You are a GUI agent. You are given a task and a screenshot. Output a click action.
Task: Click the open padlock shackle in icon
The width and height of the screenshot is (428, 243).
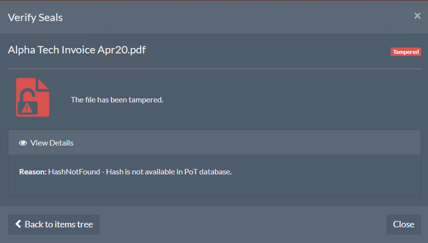pos(27,95)
